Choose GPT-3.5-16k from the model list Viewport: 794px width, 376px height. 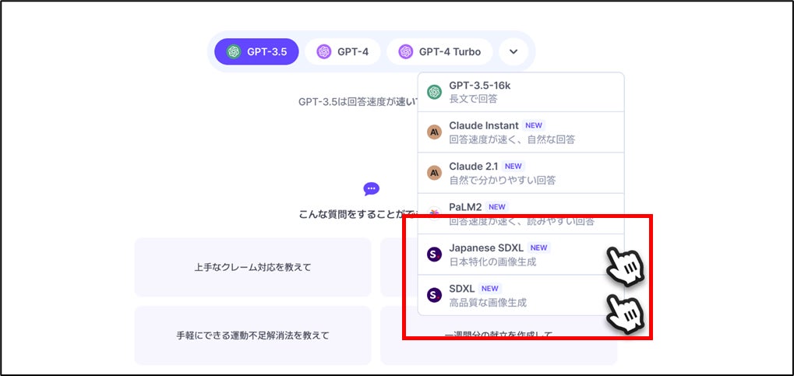(x=521, y=92)
